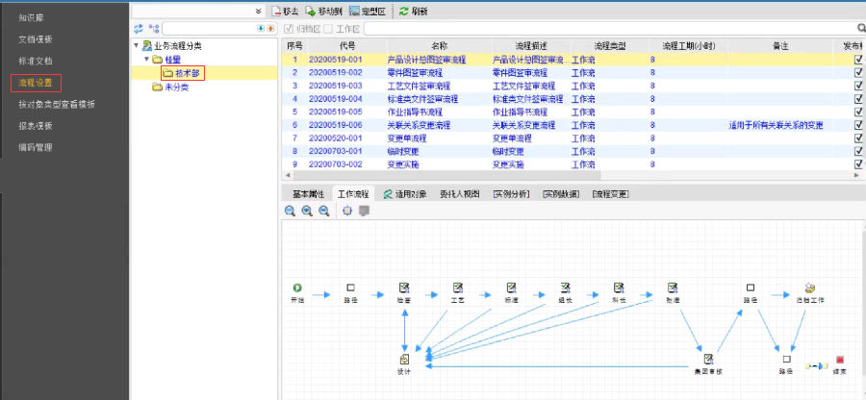The width and height of the screenshot is (866, 400).
Task: Open 编码管理 in the left sidebar
Action: pyautogui.click(x=36, y=147)
